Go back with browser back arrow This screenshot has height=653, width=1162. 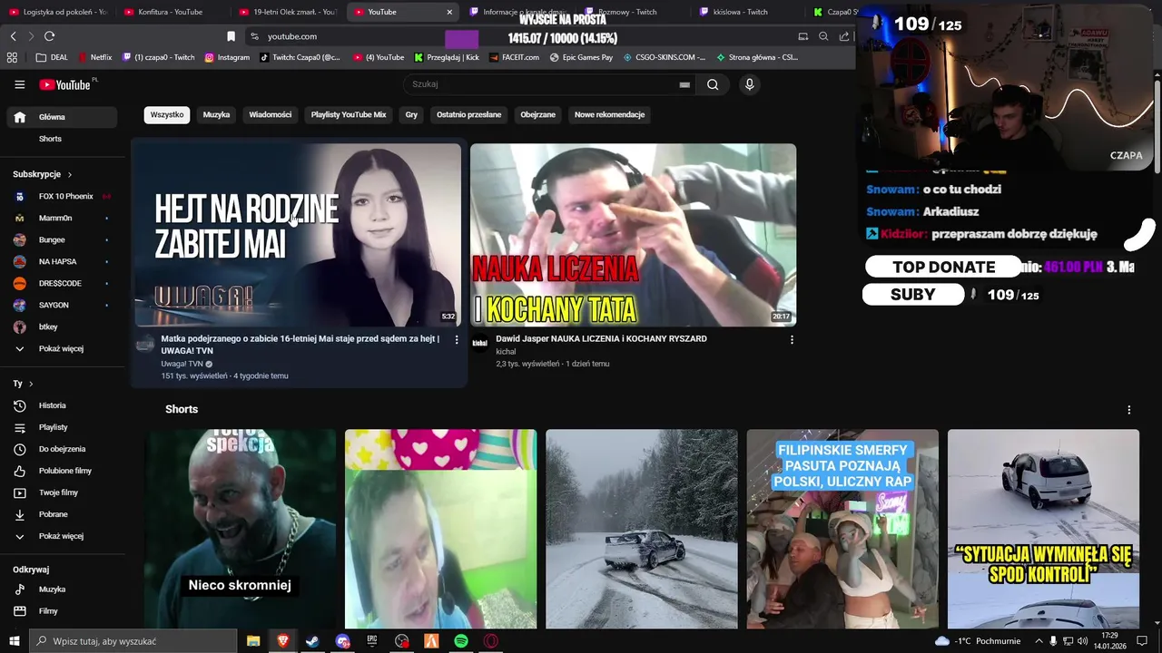(13, 36)
